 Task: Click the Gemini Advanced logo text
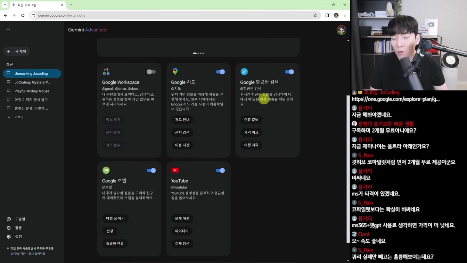point(87,30)
